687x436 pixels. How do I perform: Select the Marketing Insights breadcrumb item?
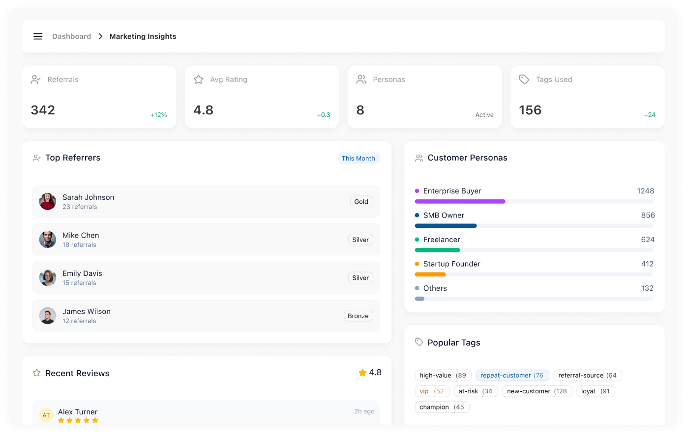point(143,36)
